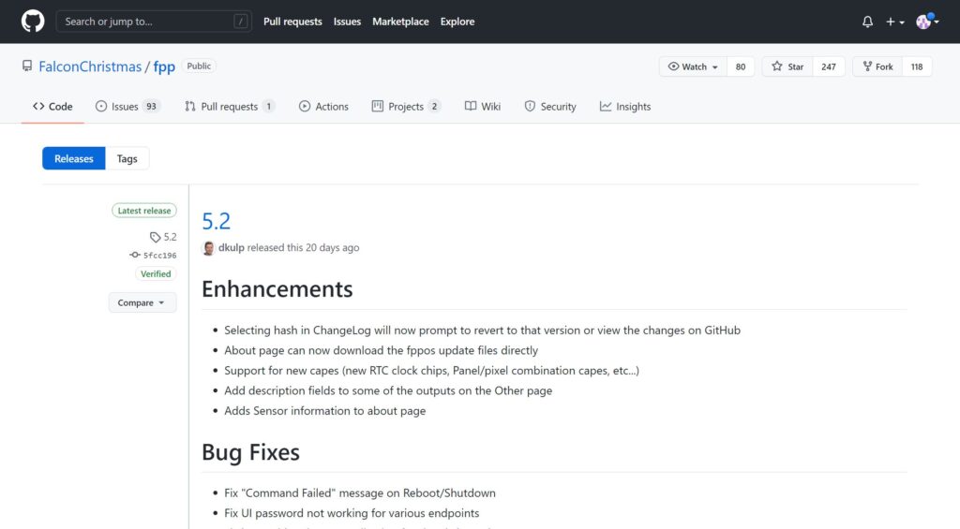Image resolution: width=960 pixels, height=529 pixels.
Task: Click dkulp's avatar image
Action: (x=209, y=248)
